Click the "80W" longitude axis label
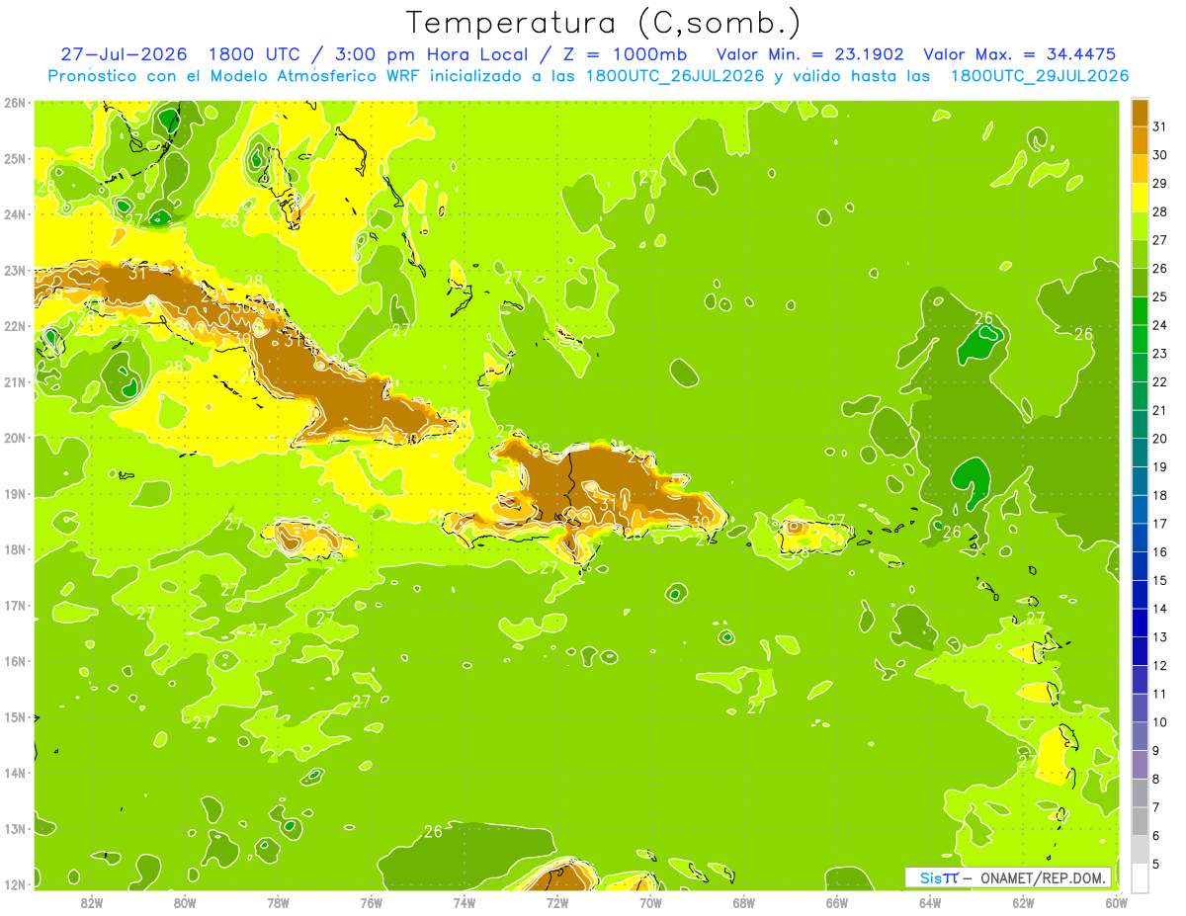 (185, 902)
